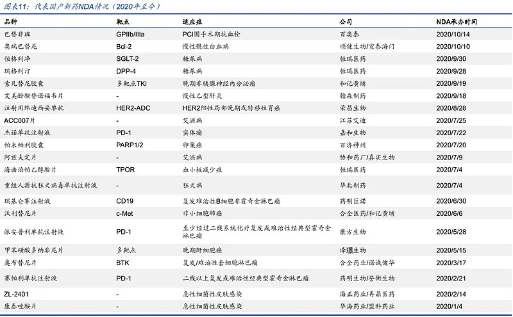This screenshot has width=513, height=317.
Task: Click the company 华北制药
Action: [352, 185]
